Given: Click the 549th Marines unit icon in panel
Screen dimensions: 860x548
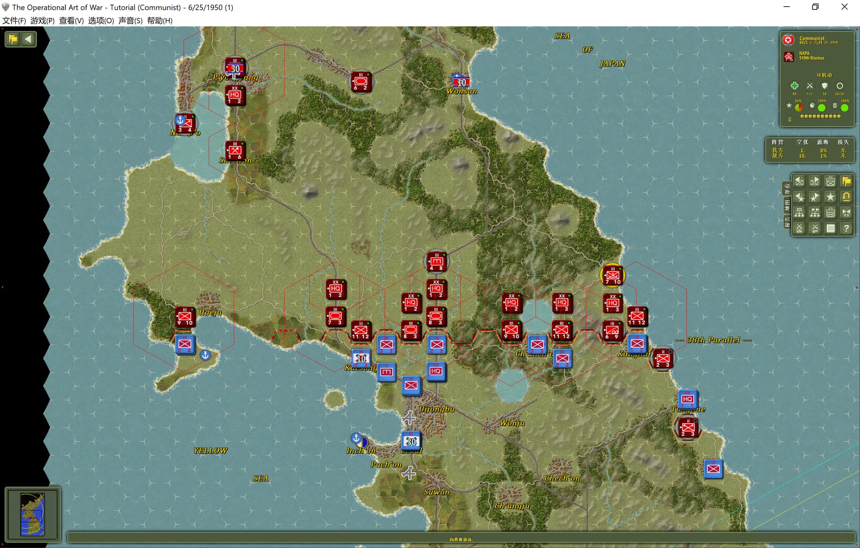Looking at the screenshot, I should pyautogui.click(x=789, y=56).
